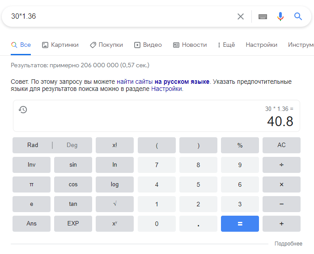Click the AC clear button
This screenshot has height=254, width=314.
click(x=281, y=145)
